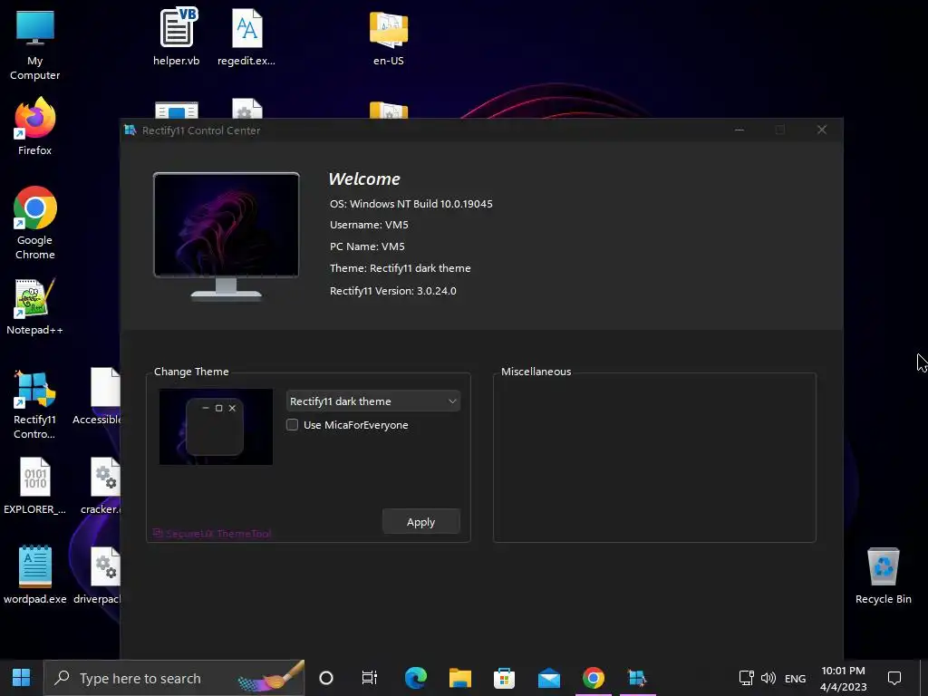The width and height of the screenshot is (928, 696).
Task: Click the 'Username: VM5' text
Action: tap(369, 225)
